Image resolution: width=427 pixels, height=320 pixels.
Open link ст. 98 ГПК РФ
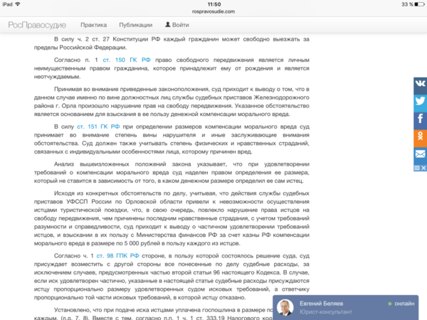point(117,256)
